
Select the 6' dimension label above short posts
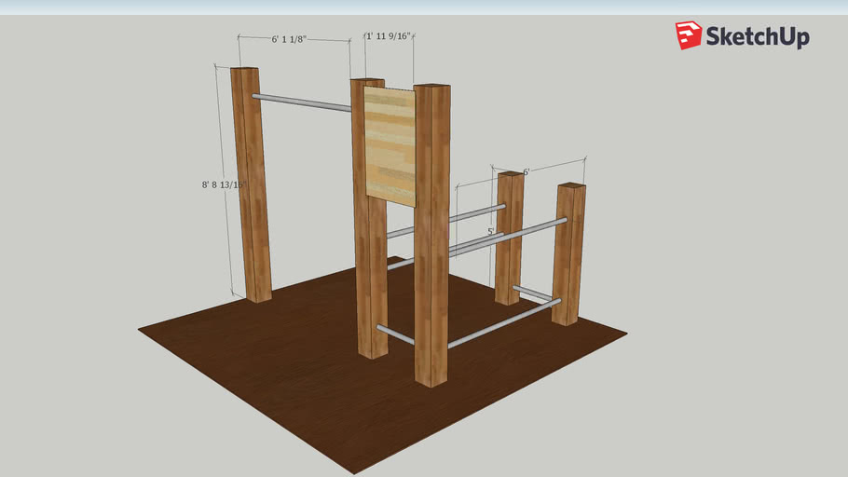(526, 172)
